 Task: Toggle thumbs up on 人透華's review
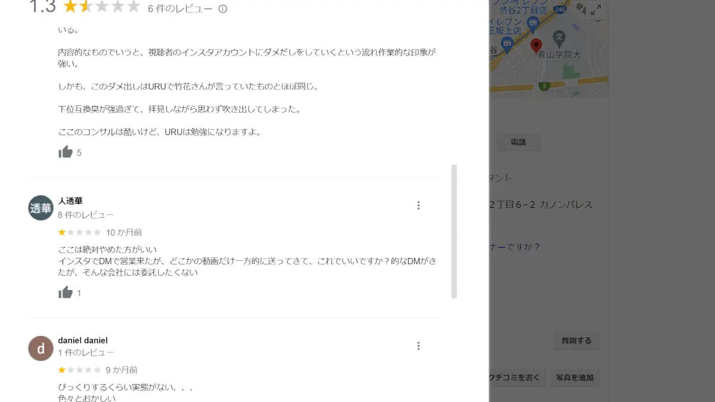(66, 292)
